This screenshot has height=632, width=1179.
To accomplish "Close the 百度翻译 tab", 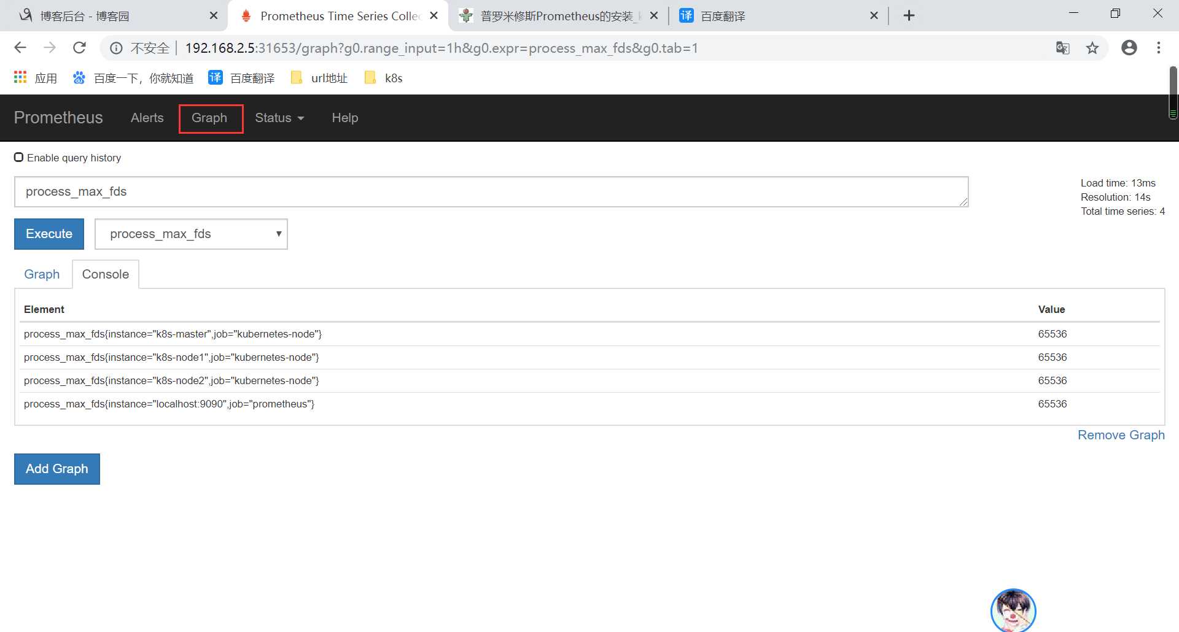I will [874, 16].
